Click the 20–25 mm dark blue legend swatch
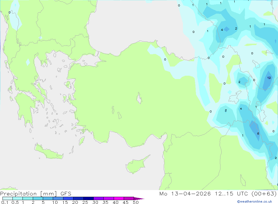This screenshot has width=278, height=204. 78,198
